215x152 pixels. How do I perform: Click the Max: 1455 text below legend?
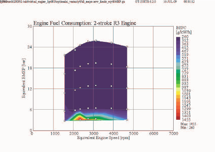click(188, 124)
